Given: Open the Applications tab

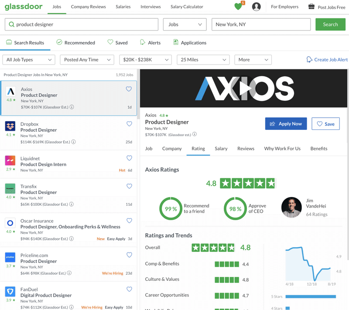Looking at the screenshot, I should point(190,43).
